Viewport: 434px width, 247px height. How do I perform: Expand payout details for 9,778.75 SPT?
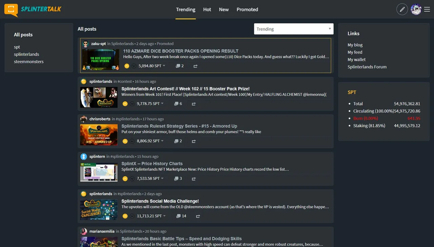[162, 103]
